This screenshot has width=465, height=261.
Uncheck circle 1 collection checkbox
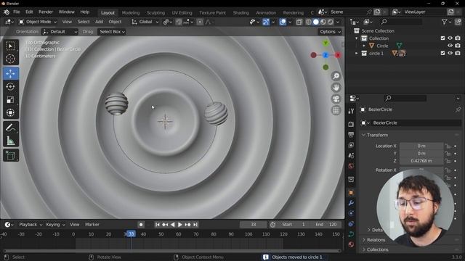tap(442, 53)
